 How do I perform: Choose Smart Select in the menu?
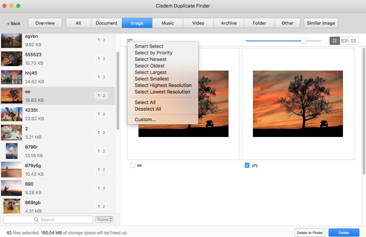149,46
